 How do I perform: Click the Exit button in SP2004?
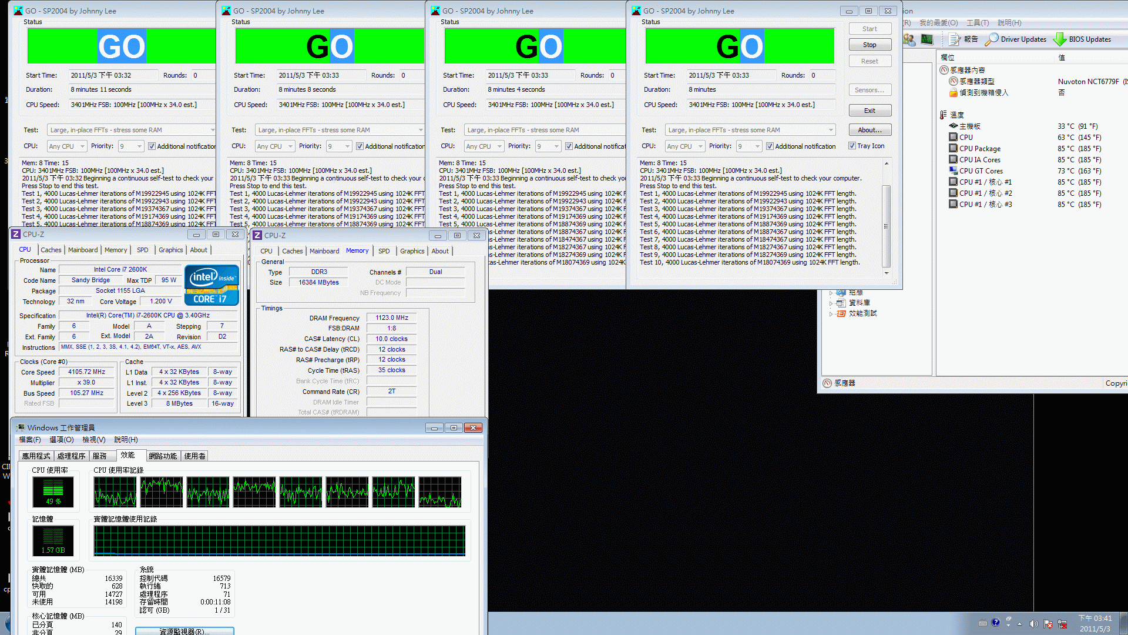[869, 111]
